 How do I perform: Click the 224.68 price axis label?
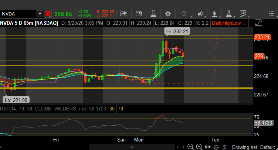(x=261, y=76)
